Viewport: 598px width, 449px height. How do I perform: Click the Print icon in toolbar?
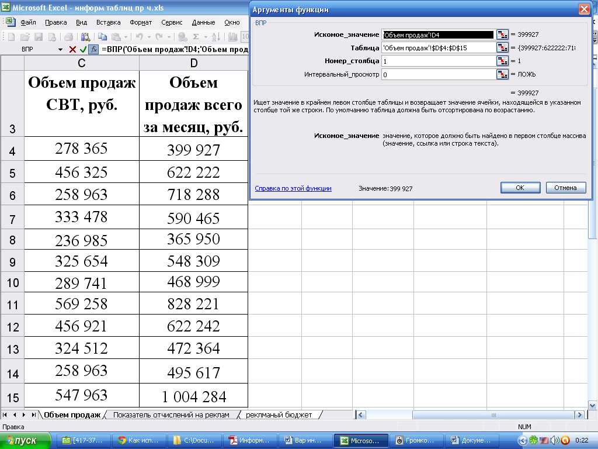[69, 37]
